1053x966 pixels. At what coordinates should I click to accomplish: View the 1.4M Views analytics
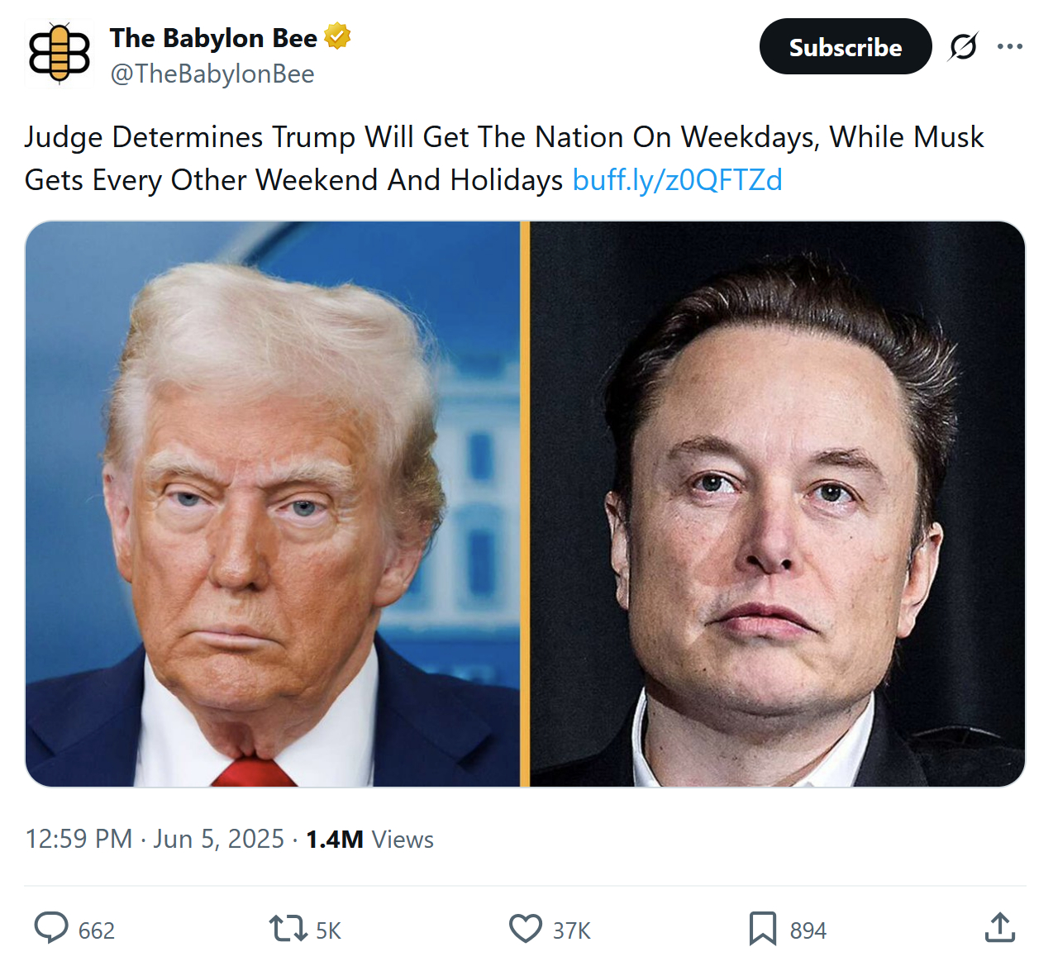pyautogui.click(x=369, y=840)
